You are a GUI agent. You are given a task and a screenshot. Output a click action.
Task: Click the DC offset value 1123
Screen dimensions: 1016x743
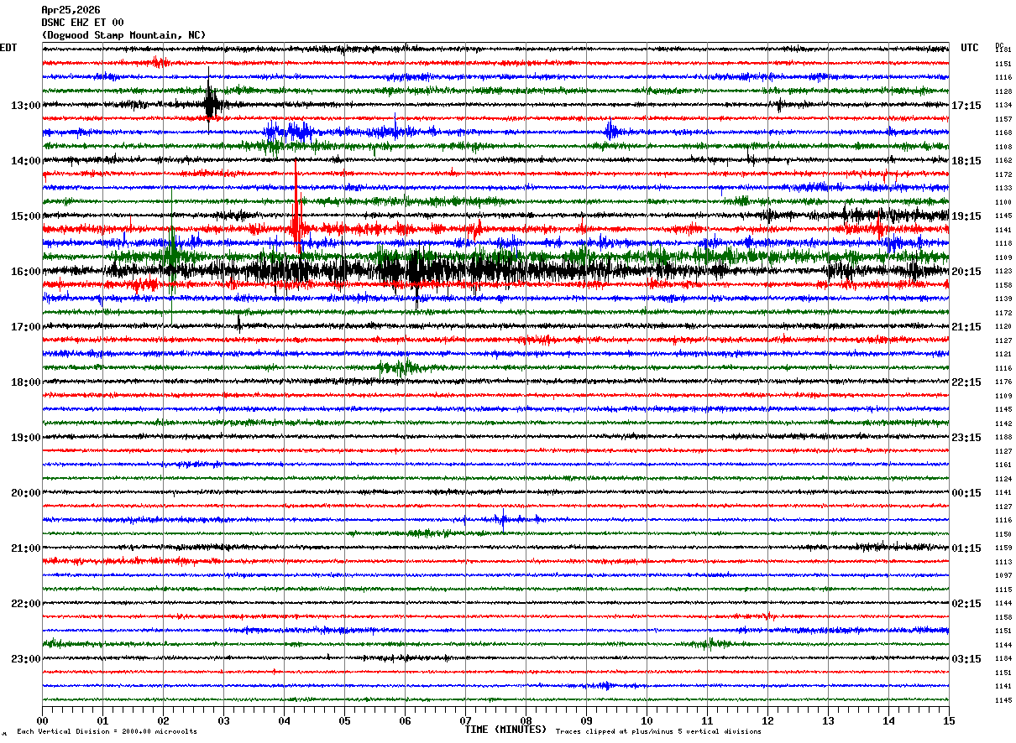pyautogui.click(x=1003, y=272)
